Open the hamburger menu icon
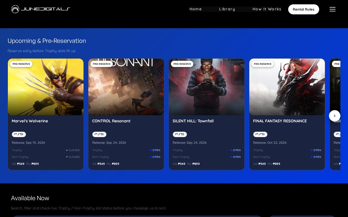Image resolution: width=348 pixels, height=217 pixels. (x=333, y=9)
